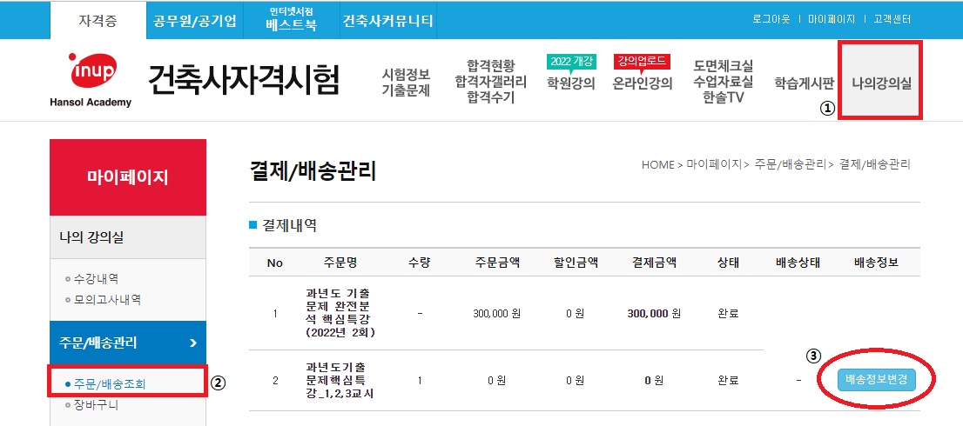The image size is (963, 426).
Task: Click the 300,000 원 order amount cell
Action: tap(497, 313)
